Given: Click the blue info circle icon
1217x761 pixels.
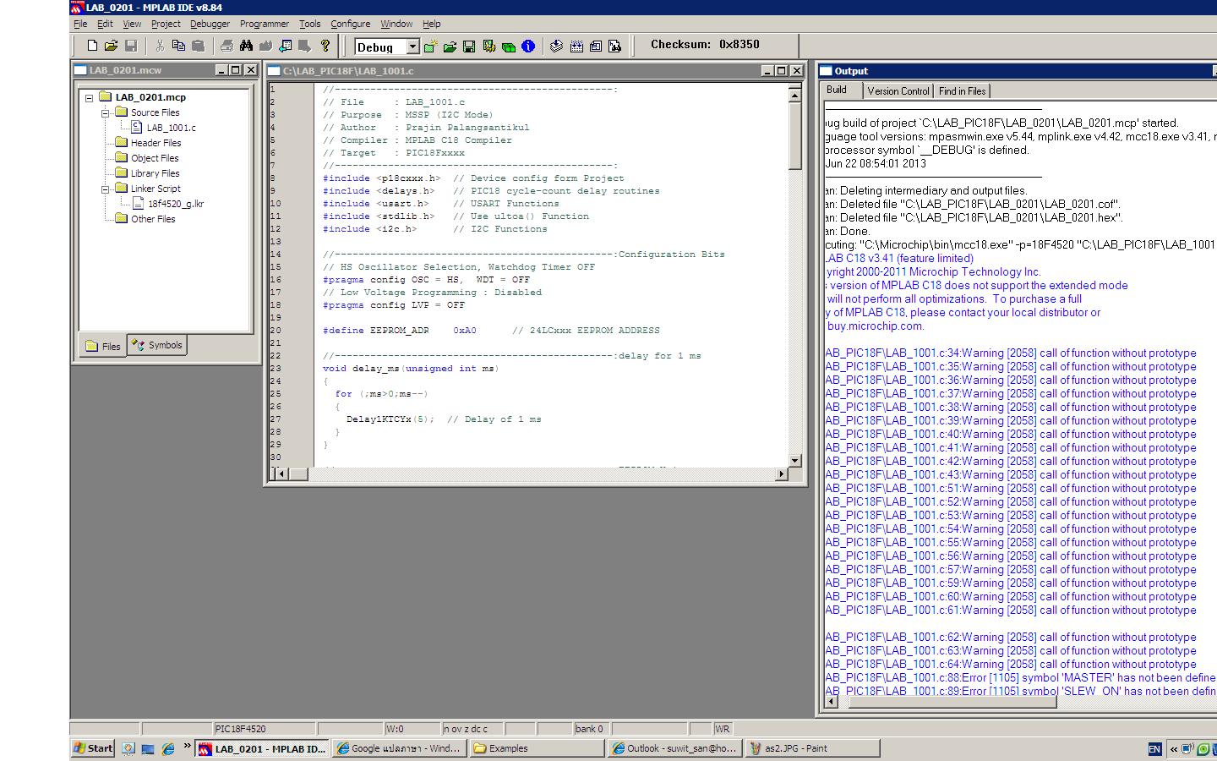Looking at the screenshot, I should tap(528, 47).
